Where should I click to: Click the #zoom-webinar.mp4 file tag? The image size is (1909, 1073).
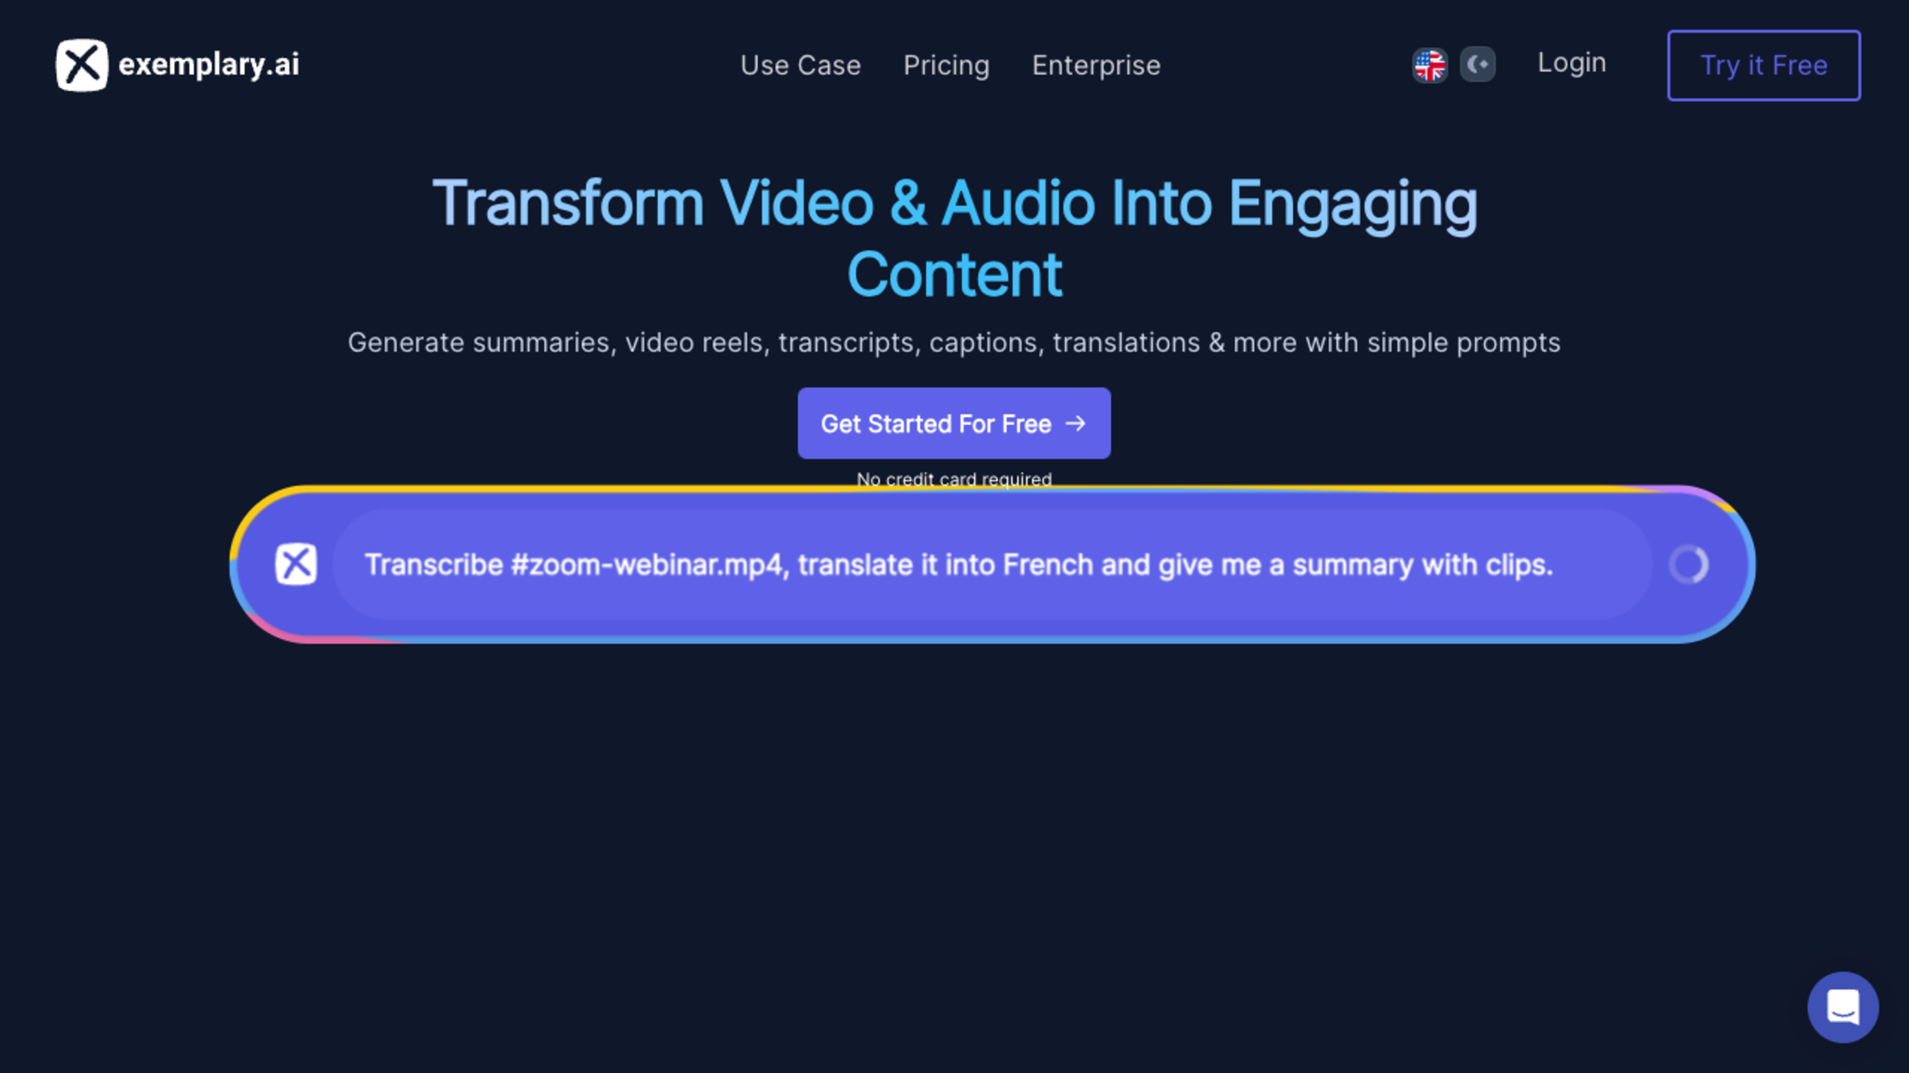646,565
